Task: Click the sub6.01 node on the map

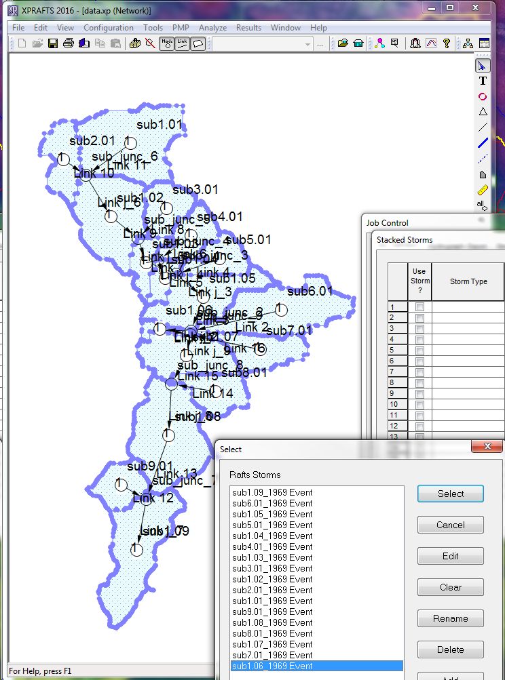Action: click(281, 310)
